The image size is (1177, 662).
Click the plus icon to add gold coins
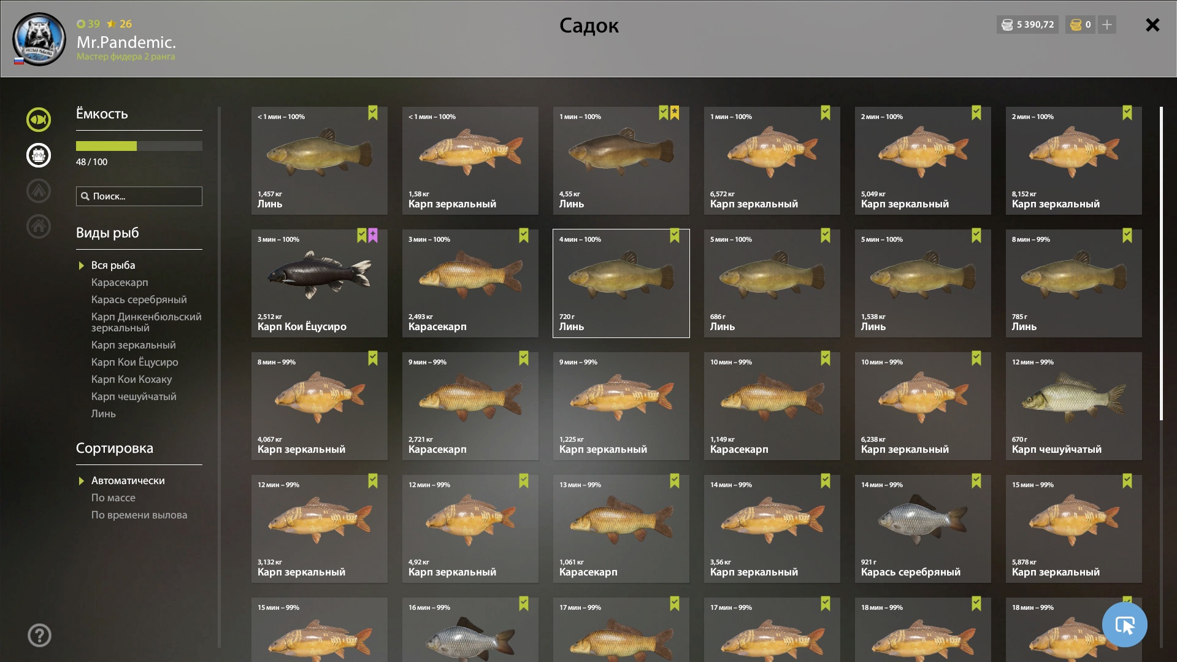1107,25
